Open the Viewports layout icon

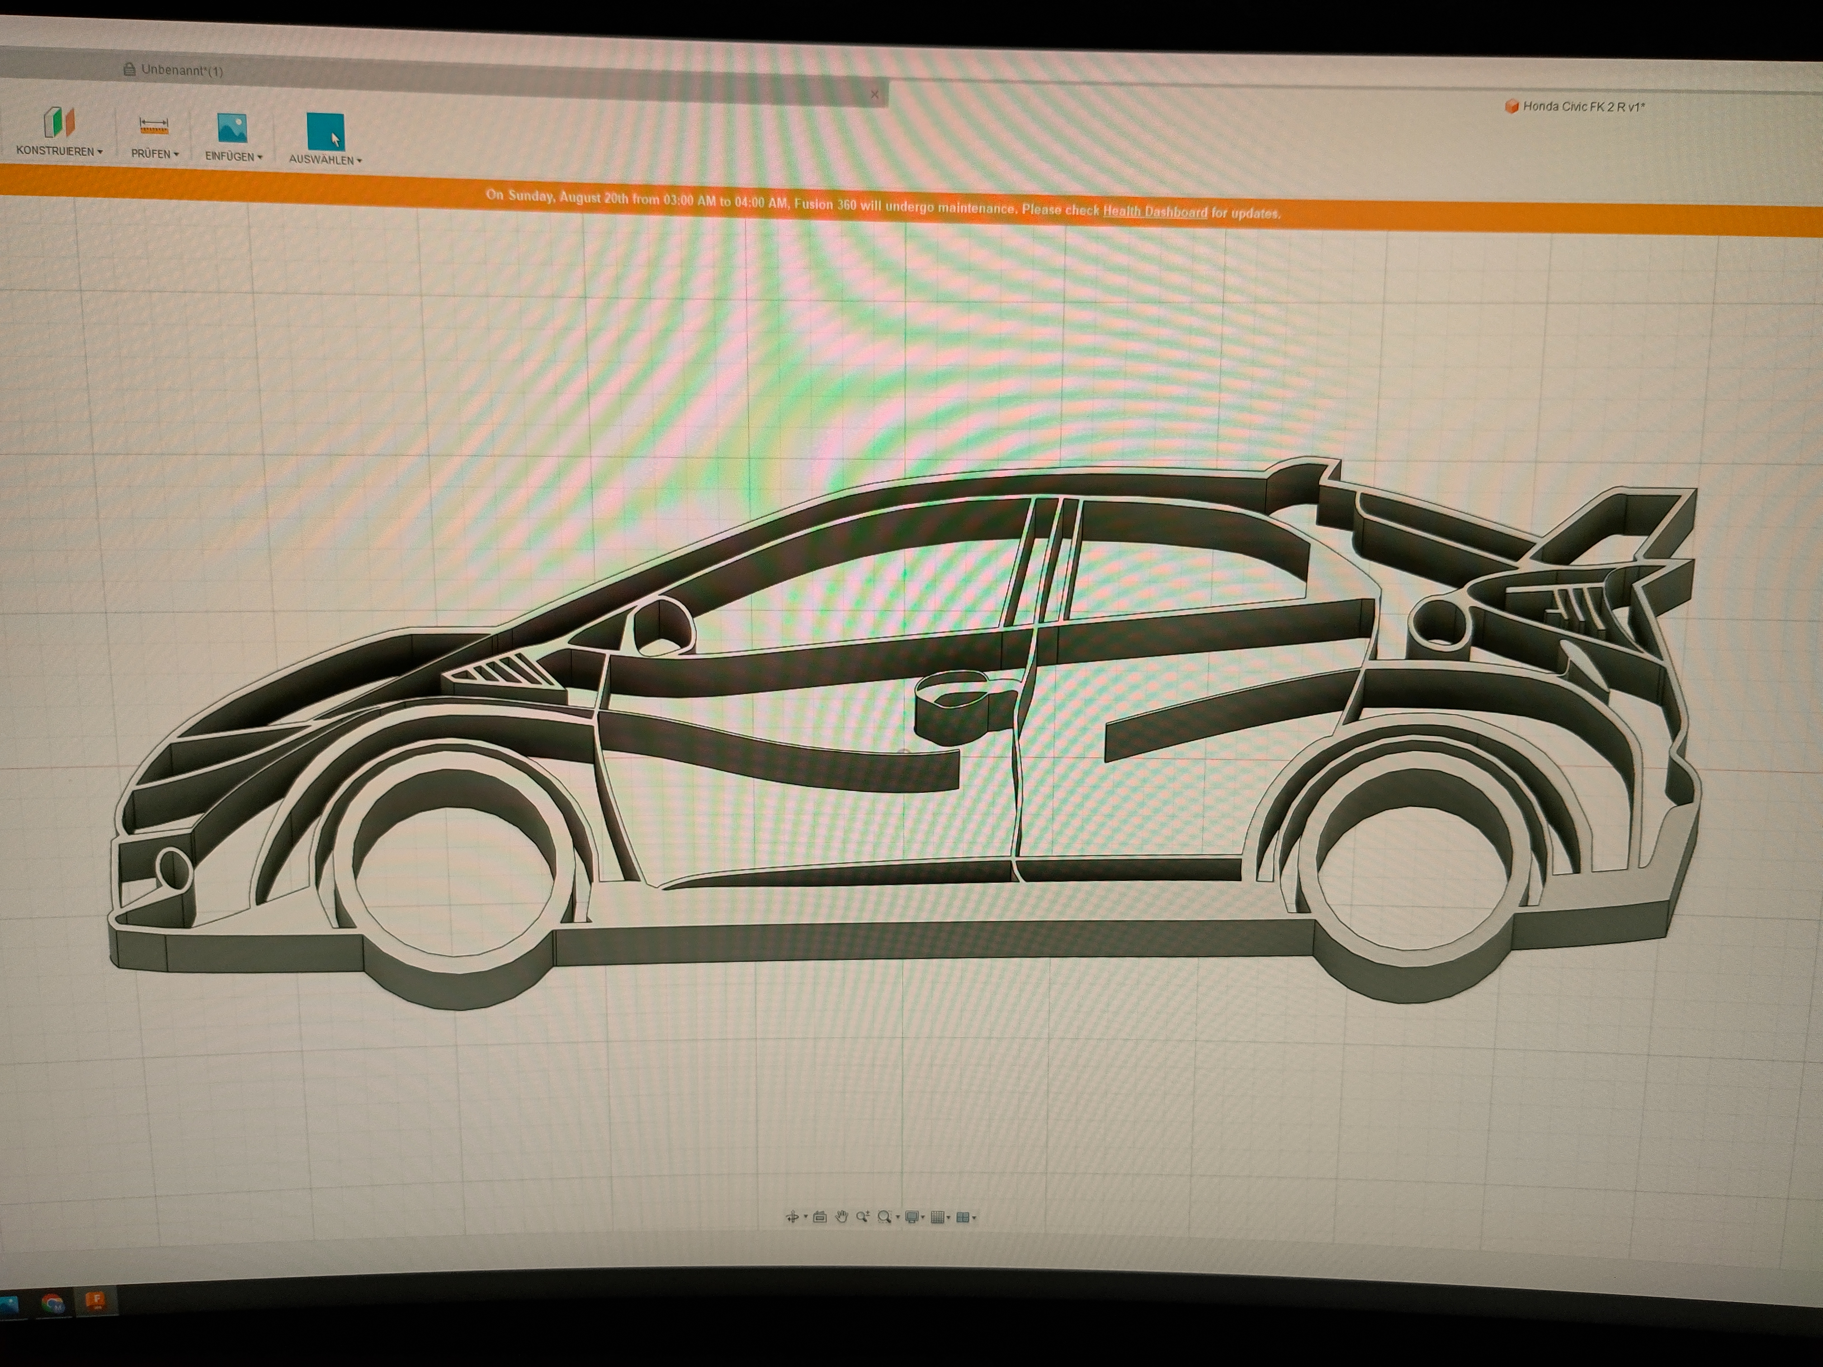(963, 1217)
